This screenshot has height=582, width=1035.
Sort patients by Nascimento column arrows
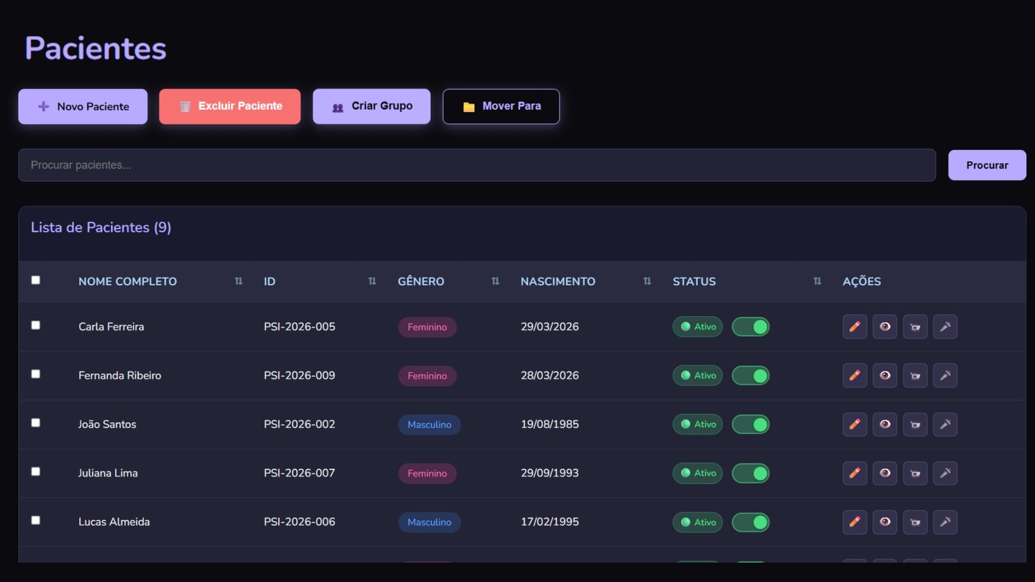(x=647, y=281)
